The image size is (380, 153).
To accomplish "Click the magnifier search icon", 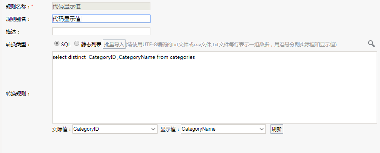I will point(371,44).
